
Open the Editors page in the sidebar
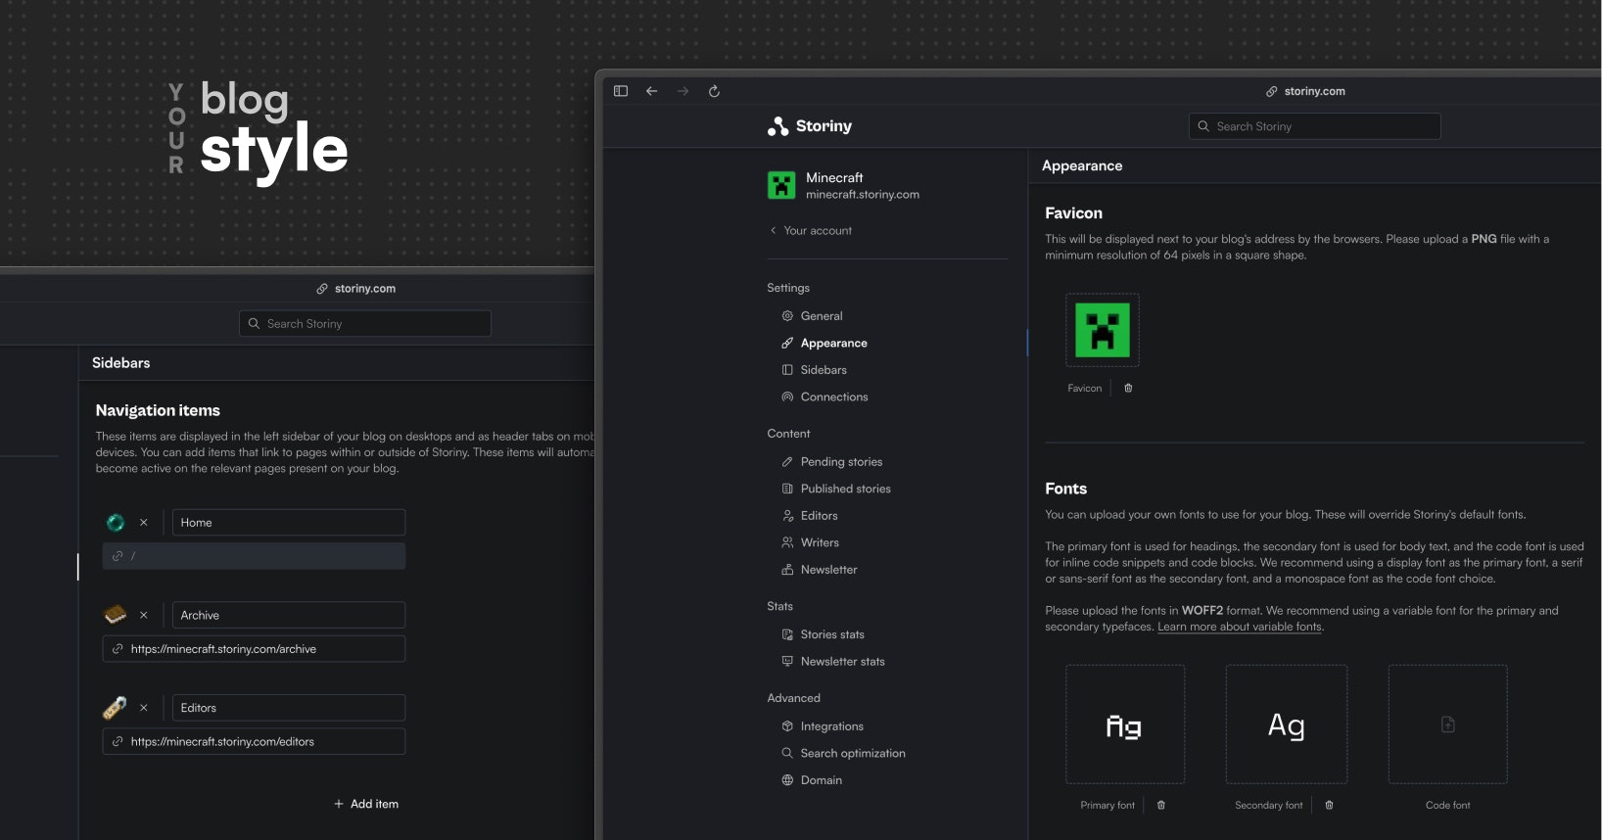[810, 516]
